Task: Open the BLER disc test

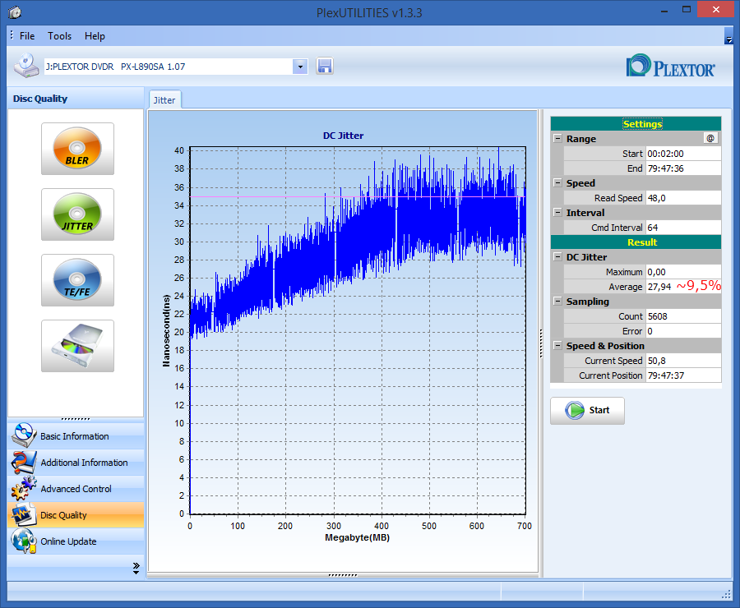Action: [77, 149]
